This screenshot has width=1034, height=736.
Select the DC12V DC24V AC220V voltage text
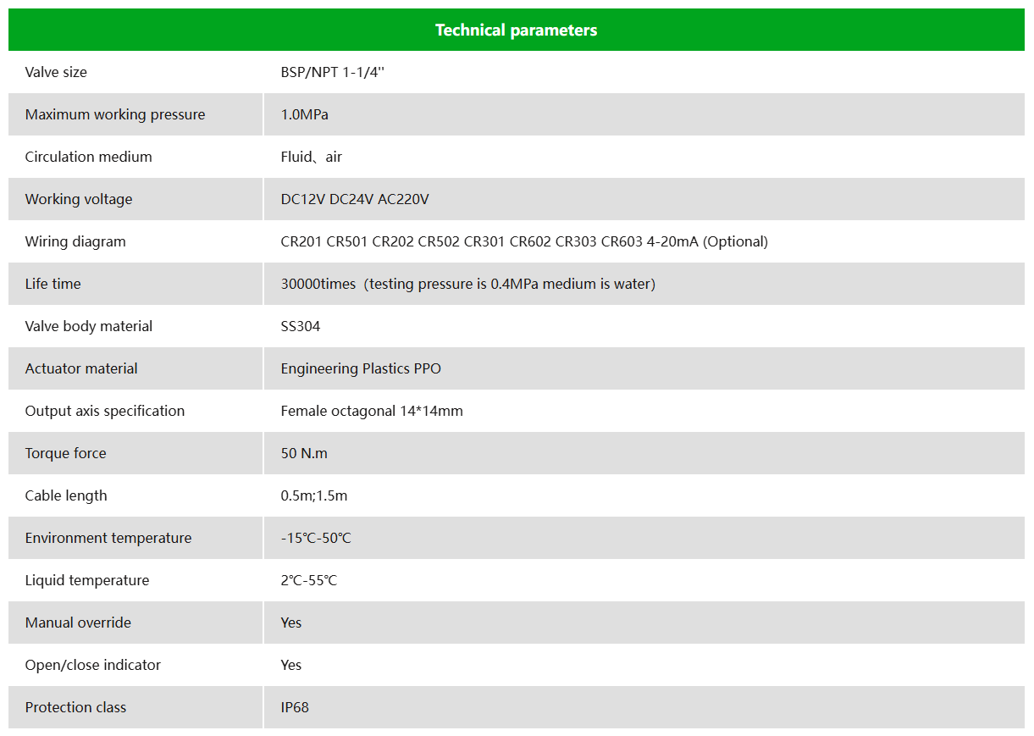tap(355, 199)
